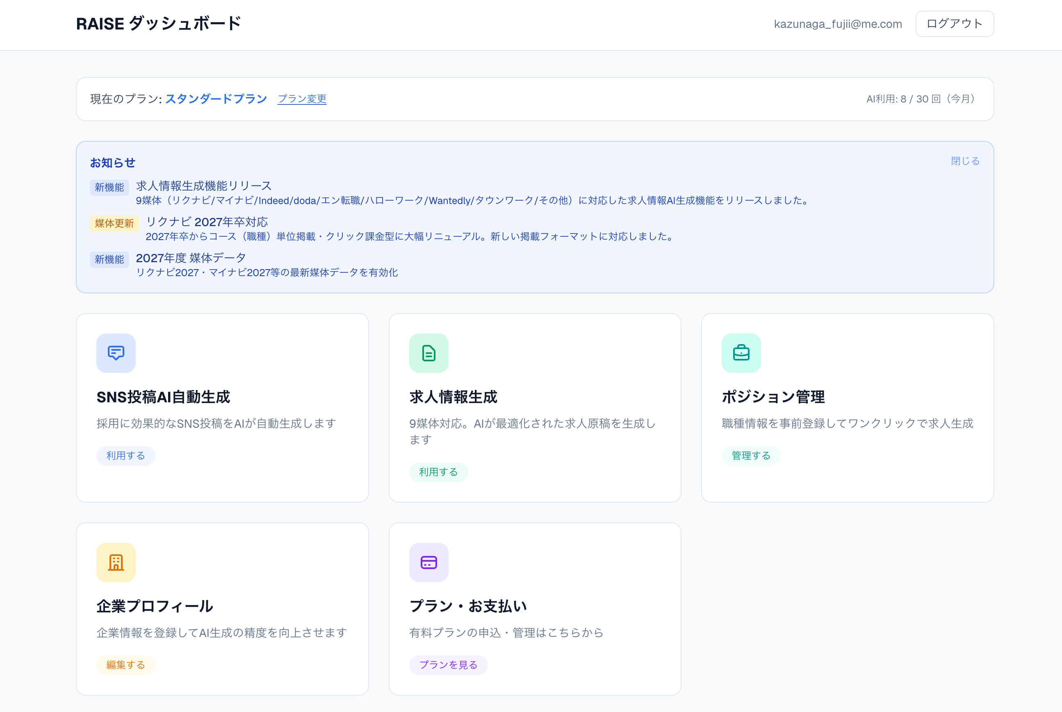This screenshot has height=712, width=1062.
Task: Click the account email kazunaga_fujii@me.com
Action: click(838, 24)
